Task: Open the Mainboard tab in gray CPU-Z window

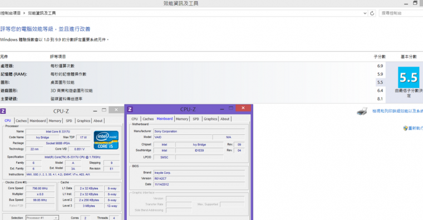Action: point(38,121)
